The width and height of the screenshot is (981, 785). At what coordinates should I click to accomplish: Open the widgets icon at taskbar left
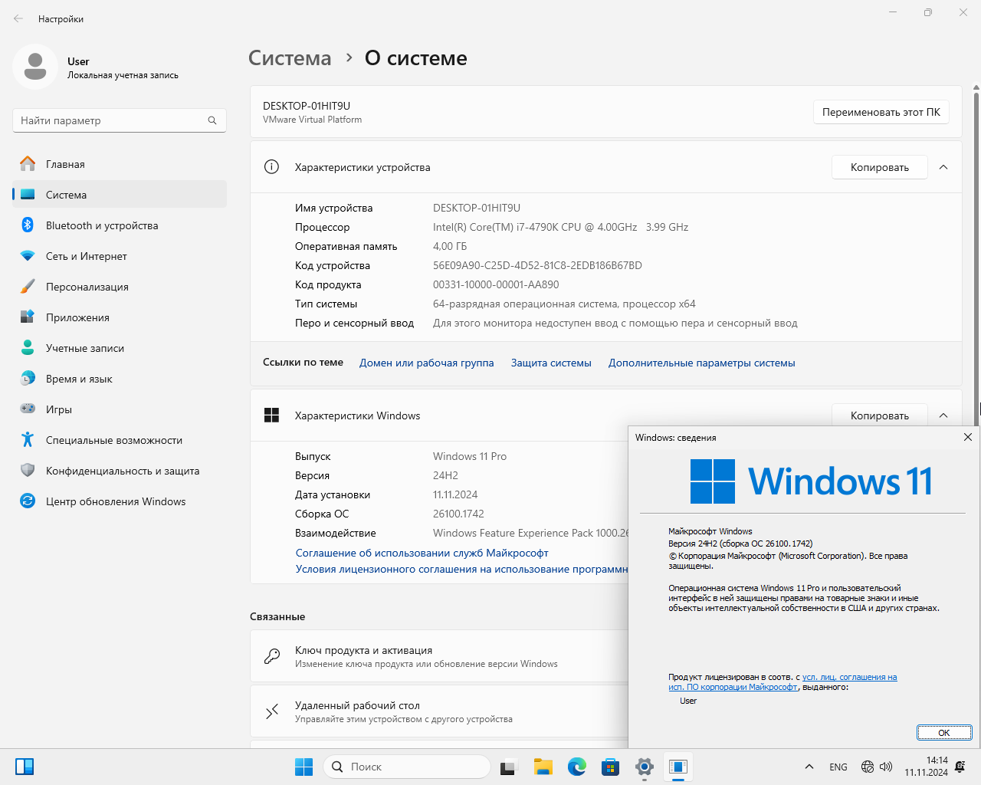[x=25, y=767]
